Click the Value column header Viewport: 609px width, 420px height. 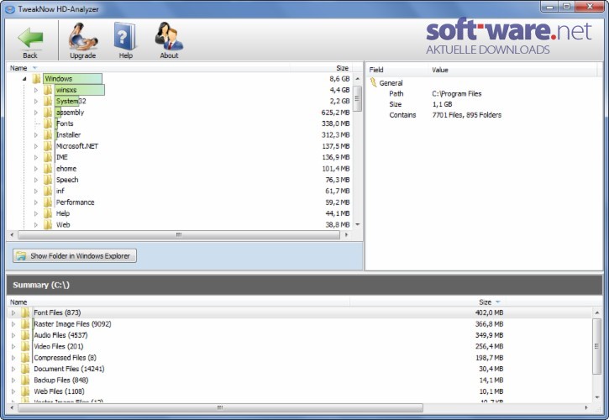[x=439, y=70]
